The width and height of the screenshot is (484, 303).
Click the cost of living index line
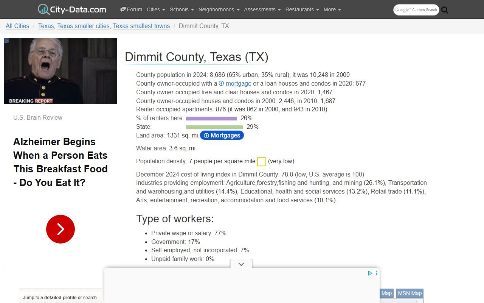[x=250, y=174]
